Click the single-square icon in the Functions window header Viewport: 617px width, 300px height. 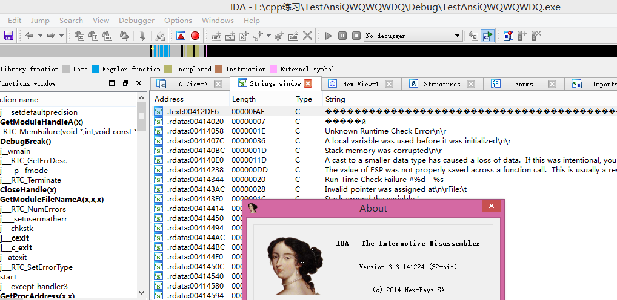click(112, 83)
